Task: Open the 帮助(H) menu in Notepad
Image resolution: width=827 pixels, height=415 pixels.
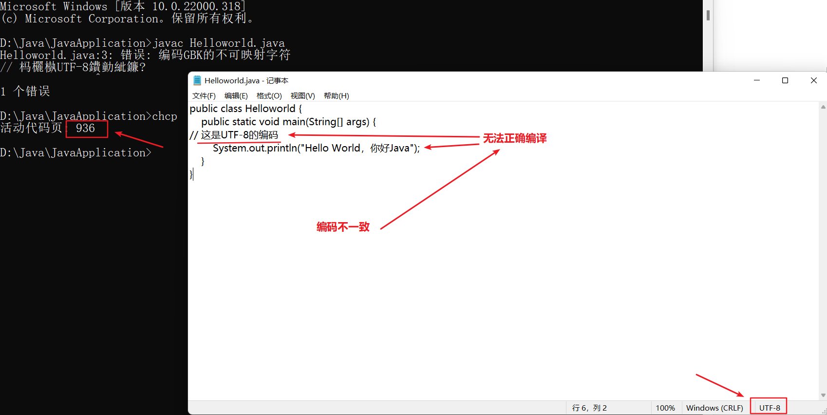Action: tap(336, 96)
